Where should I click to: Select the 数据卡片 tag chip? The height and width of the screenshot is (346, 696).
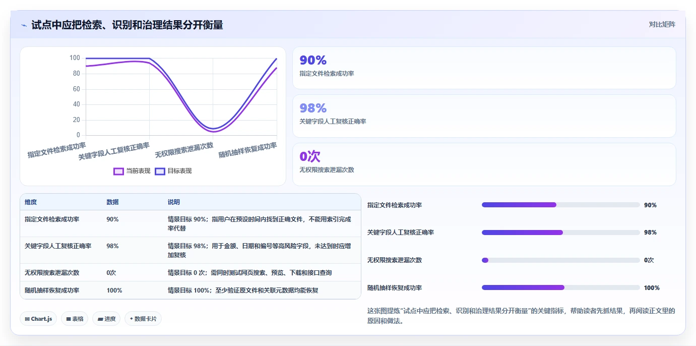(x=143, y=319)
